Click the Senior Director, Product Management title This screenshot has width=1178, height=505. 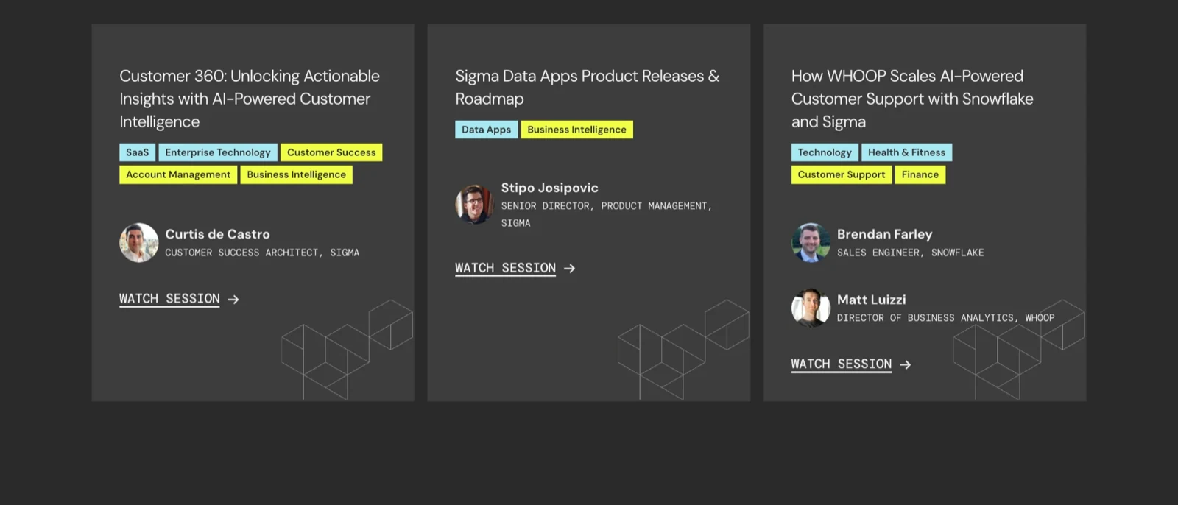tap(607, 214)
